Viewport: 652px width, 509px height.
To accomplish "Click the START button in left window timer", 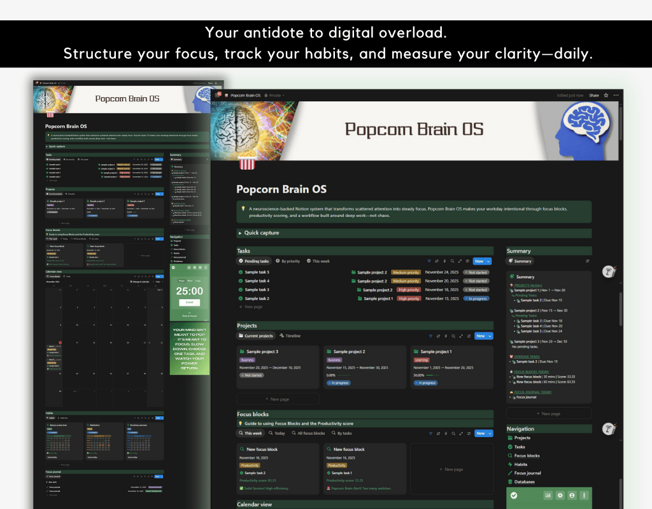I will coord(189,302).
